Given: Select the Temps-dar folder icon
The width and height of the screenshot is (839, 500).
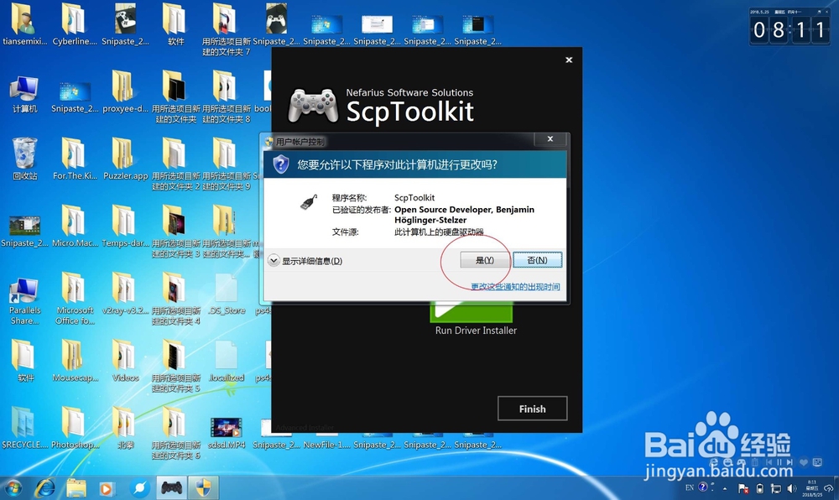Looking at the screenshot, I should (125, 227).
